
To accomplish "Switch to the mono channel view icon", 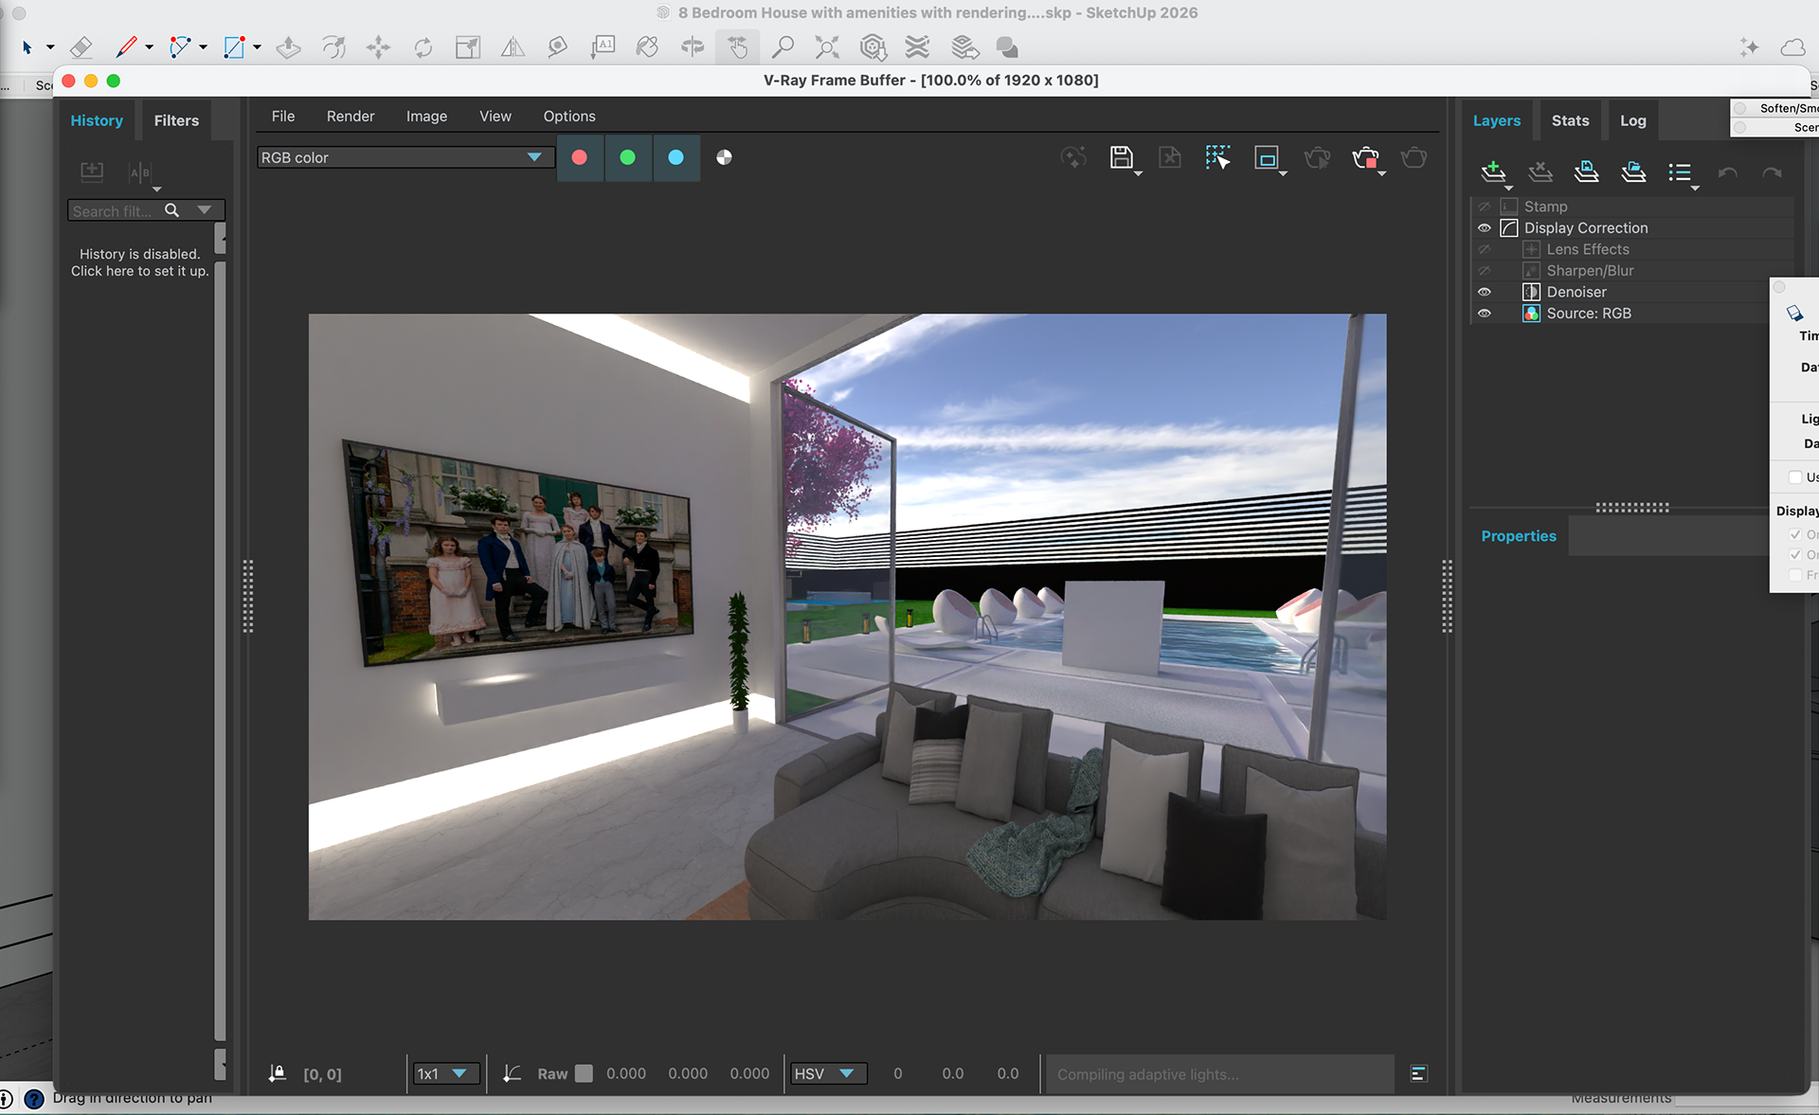I will coord(724,157).
